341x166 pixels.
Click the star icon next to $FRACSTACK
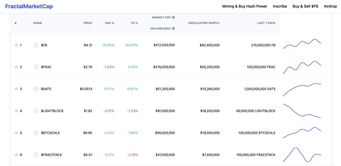pyautogui.click(x=16, y=155)
